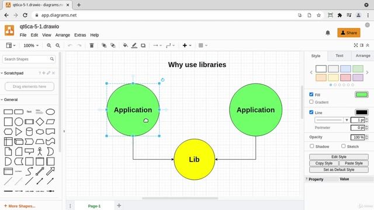The image size is (374, 210).
Task: Click the rotate handle of selected circle
Action: pyautogui.click(x=162, y=80)
